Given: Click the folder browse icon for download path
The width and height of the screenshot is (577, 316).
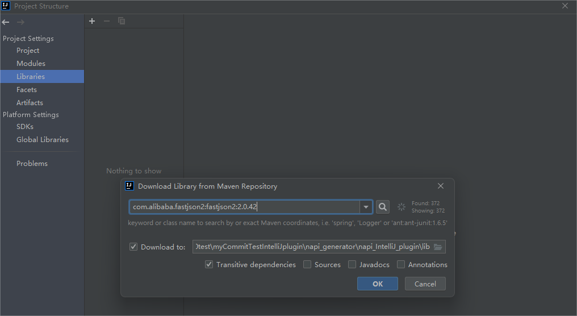Looking at the screenshot, I should [438, 247].
